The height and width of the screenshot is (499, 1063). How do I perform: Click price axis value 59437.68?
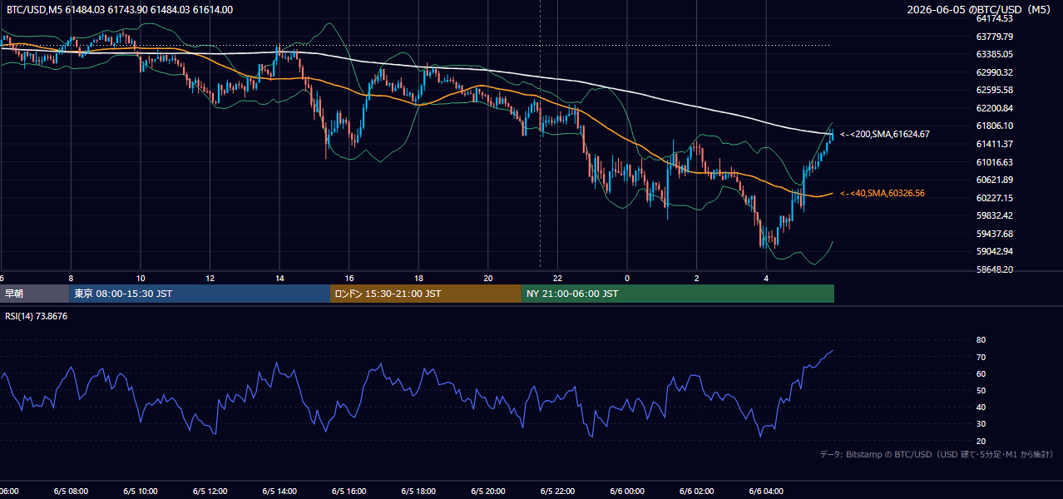coord(995,234)
